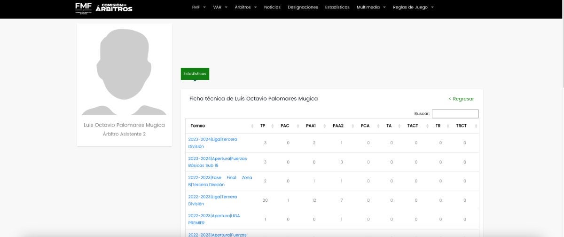
Task: Go to Noticias in navigation bar
Action: point(272,8)
